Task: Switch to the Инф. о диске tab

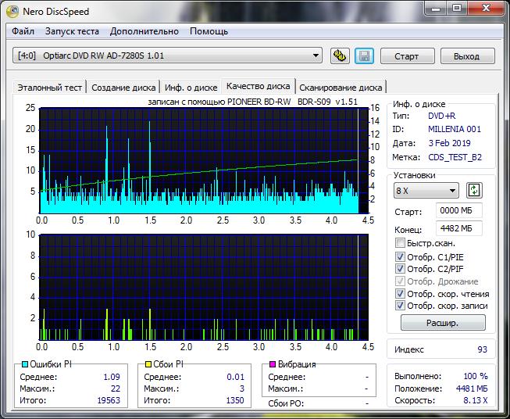Action: click(x=191, y=88)
